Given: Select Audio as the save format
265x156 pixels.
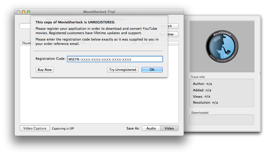Looking at the screenshot, I should click(x=151, y=128).
